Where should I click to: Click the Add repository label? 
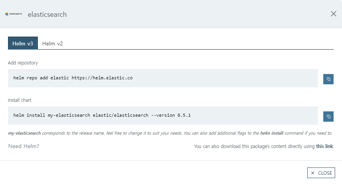[23, 63]
